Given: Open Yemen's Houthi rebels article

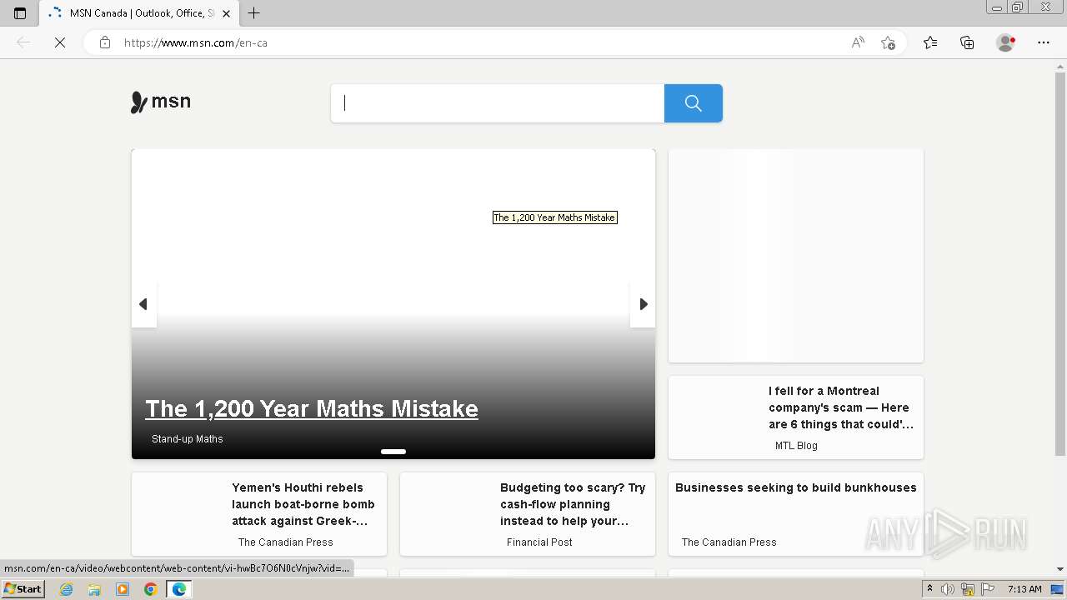Looking at the screenshot, I should [x=303, y=504].
